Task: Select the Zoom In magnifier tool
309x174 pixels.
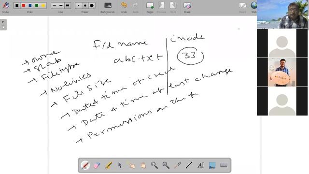Action: [x=154, y=165]
